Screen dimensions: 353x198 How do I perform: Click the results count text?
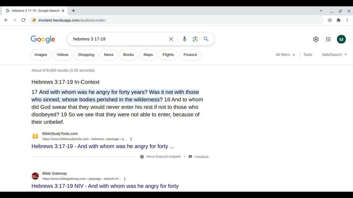[x=63, y=70]
